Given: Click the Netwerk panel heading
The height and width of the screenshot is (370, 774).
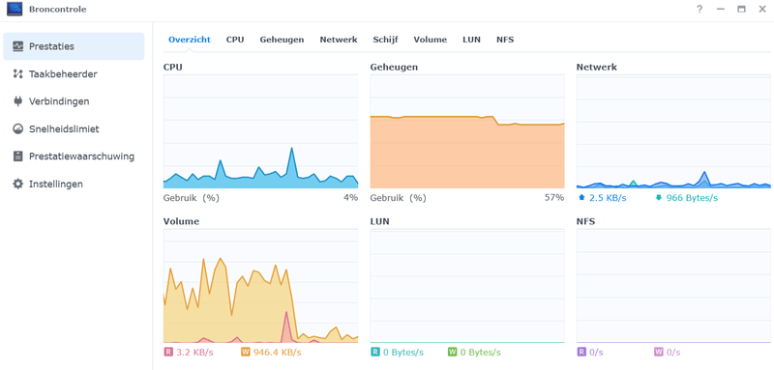Looking at the screenshot, I should click(x=597, y=67).
